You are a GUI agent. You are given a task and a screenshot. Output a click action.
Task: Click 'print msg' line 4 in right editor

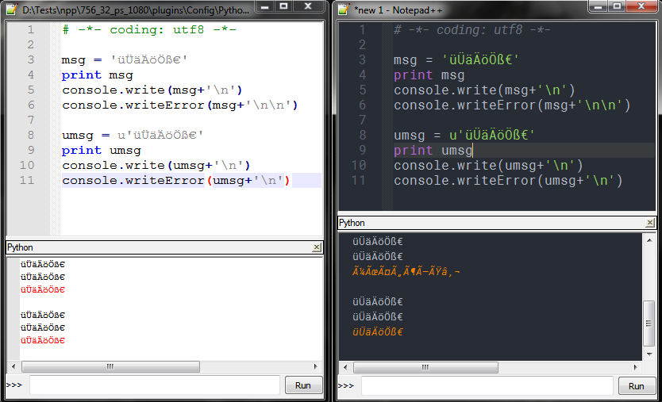pos(429,75)
